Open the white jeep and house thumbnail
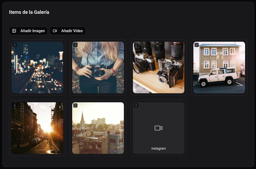Viewport: 256px width, 169px height. click(219, 69)
